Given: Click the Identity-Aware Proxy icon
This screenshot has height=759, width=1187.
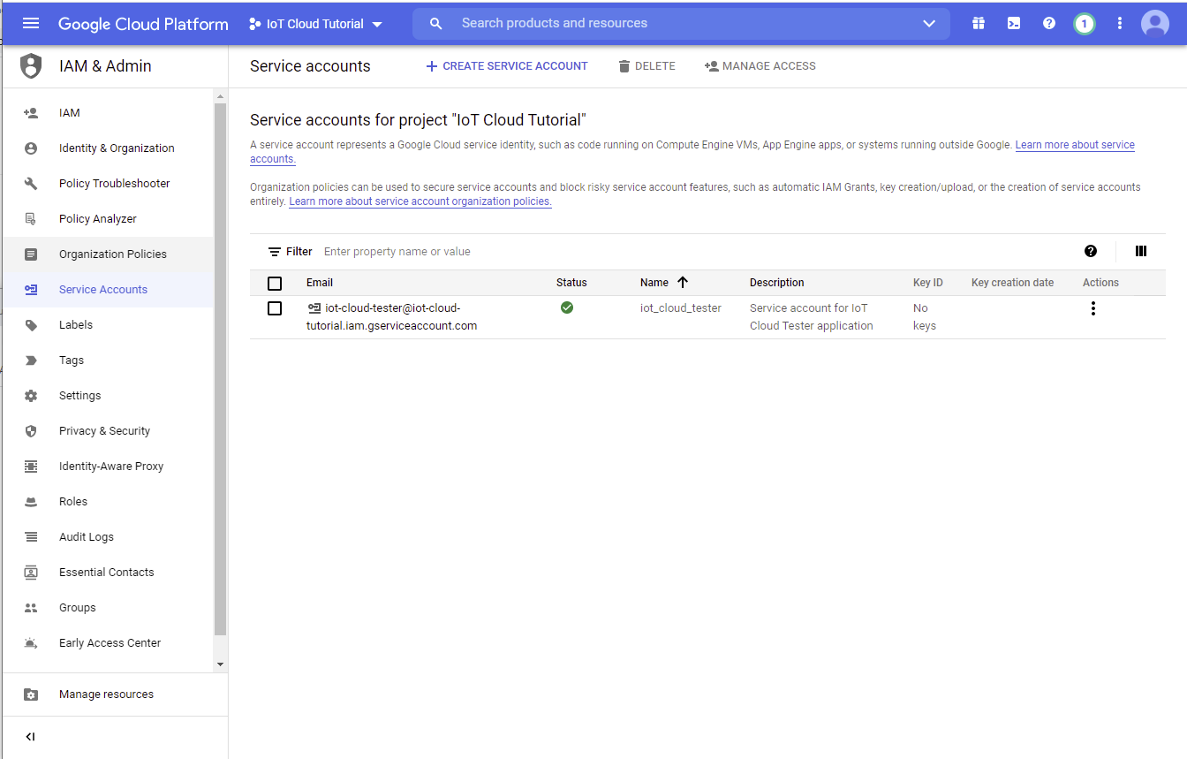Looking at the screenshot, I should coord(31,467).
